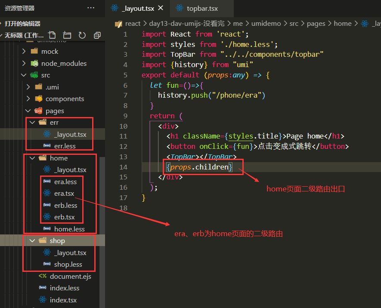The width and height of the screenshot is (381, 308).
Task: Click home in the breadcrumb
Action: [x=343, y=24]
